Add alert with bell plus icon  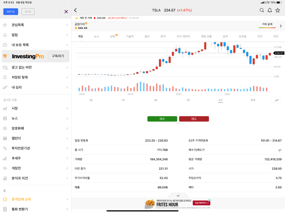(270, 10)
